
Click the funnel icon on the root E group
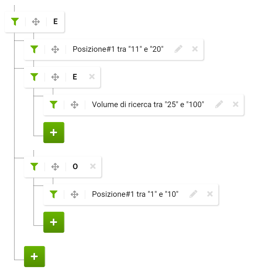click(x=15, y=22)
